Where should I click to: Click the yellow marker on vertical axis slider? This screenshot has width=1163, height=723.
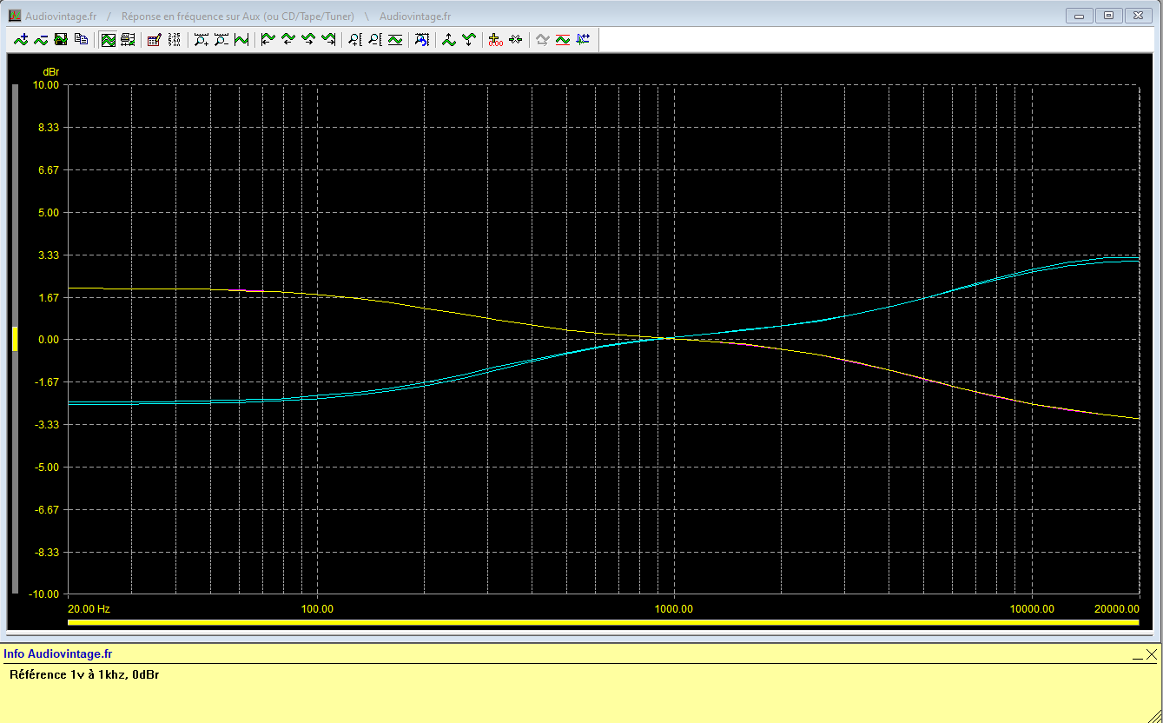click(x=15, y=339)
